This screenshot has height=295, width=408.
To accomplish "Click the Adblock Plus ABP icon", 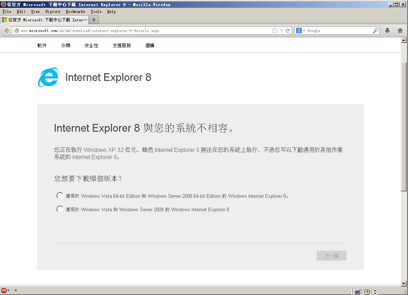I will [4, 290].
